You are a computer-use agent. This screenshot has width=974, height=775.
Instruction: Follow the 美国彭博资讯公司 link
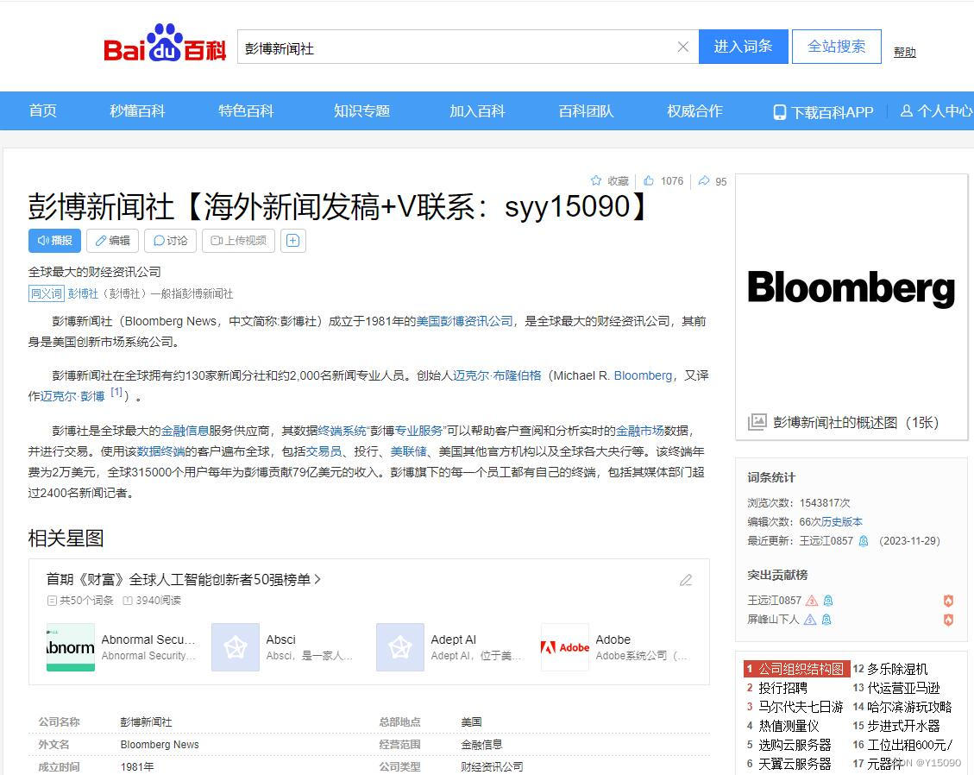click(465, 321)
